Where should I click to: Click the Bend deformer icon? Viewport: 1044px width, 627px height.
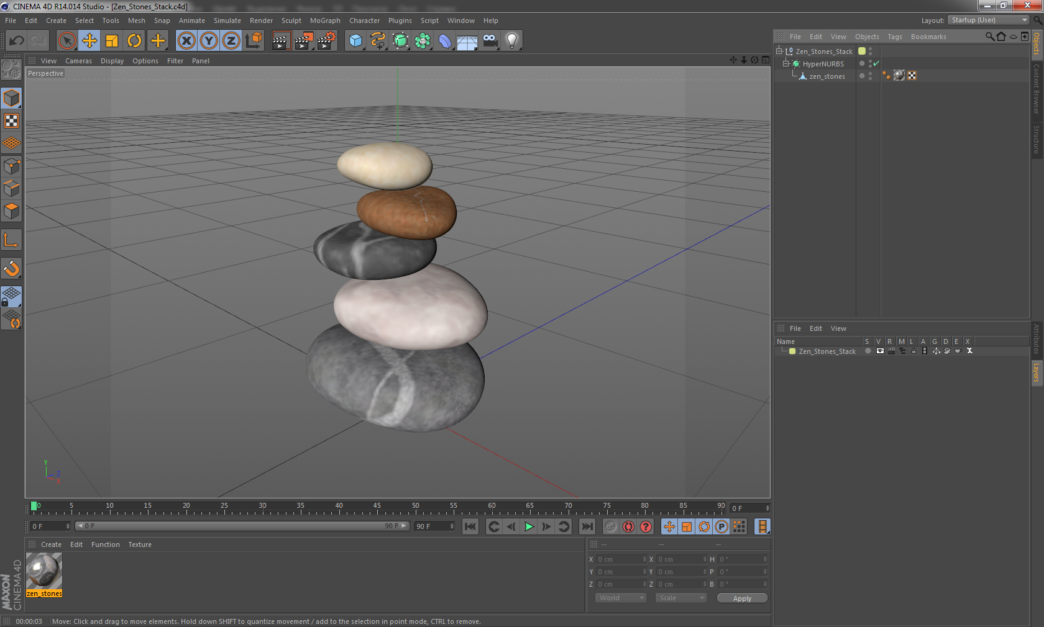[445, 41]
